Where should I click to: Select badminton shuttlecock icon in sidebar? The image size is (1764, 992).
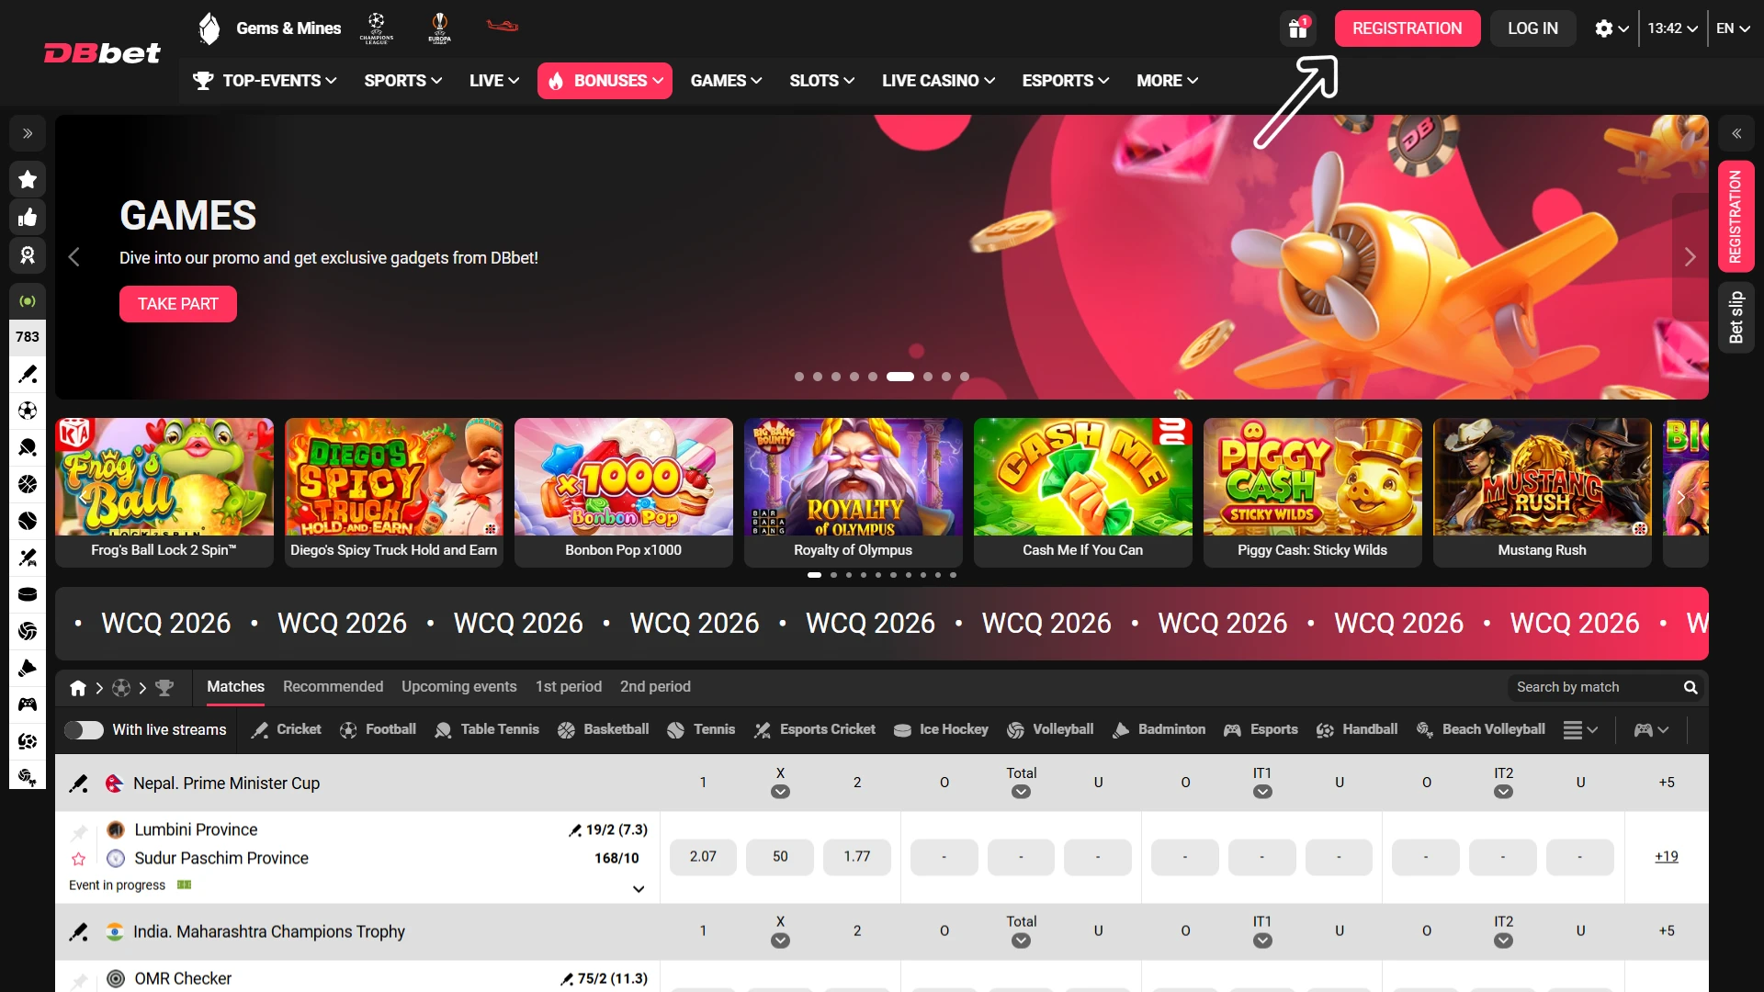coord(28,668)
